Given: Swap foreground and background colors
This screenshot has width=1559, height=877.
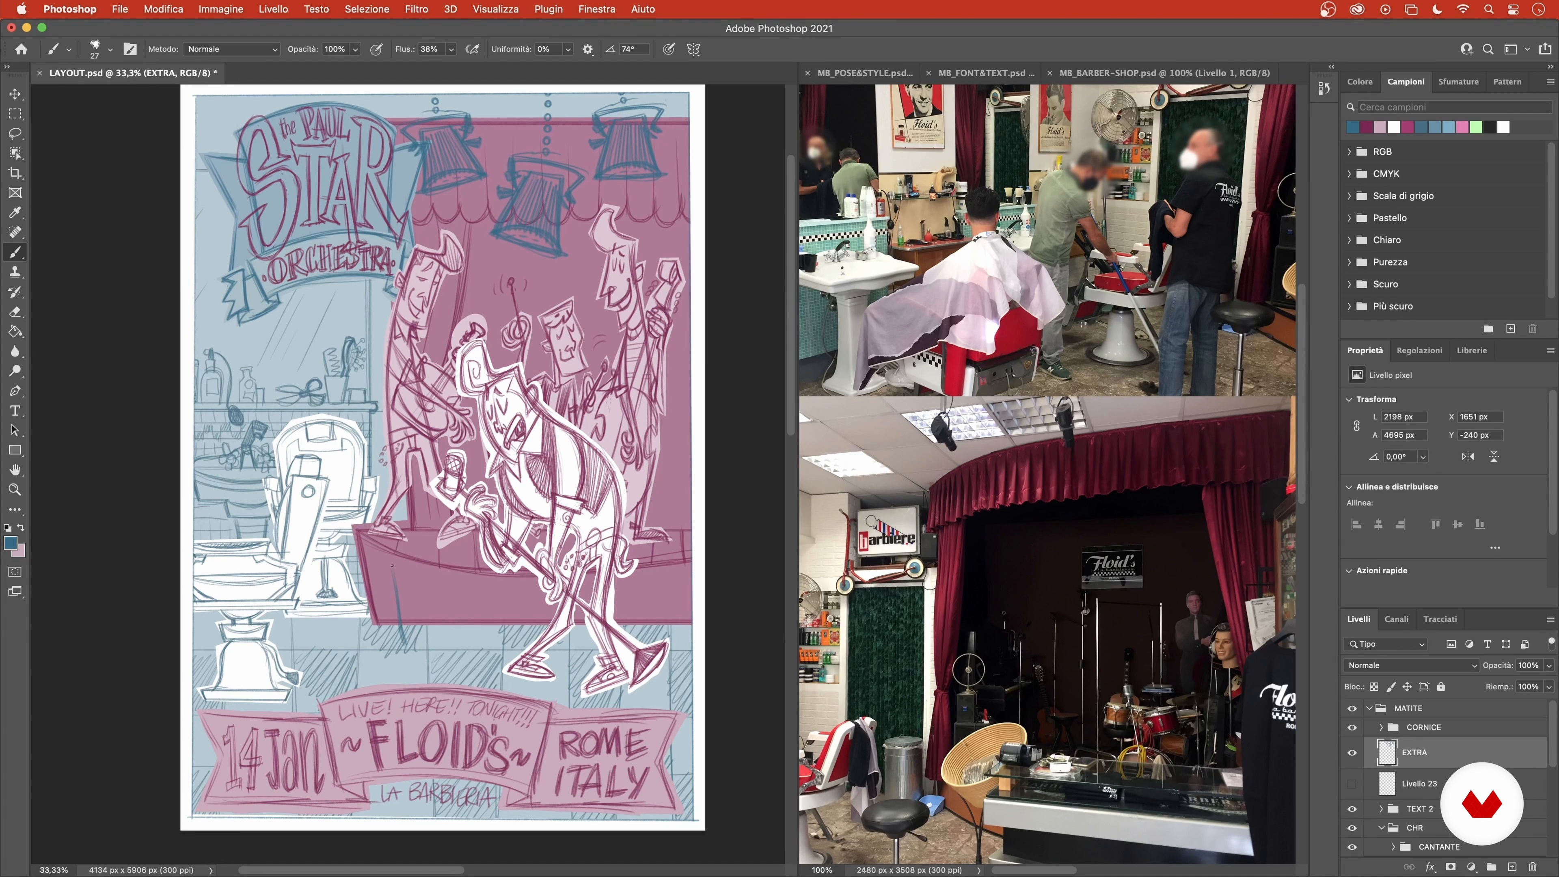Looking at the screenshot, I should 21,527.
